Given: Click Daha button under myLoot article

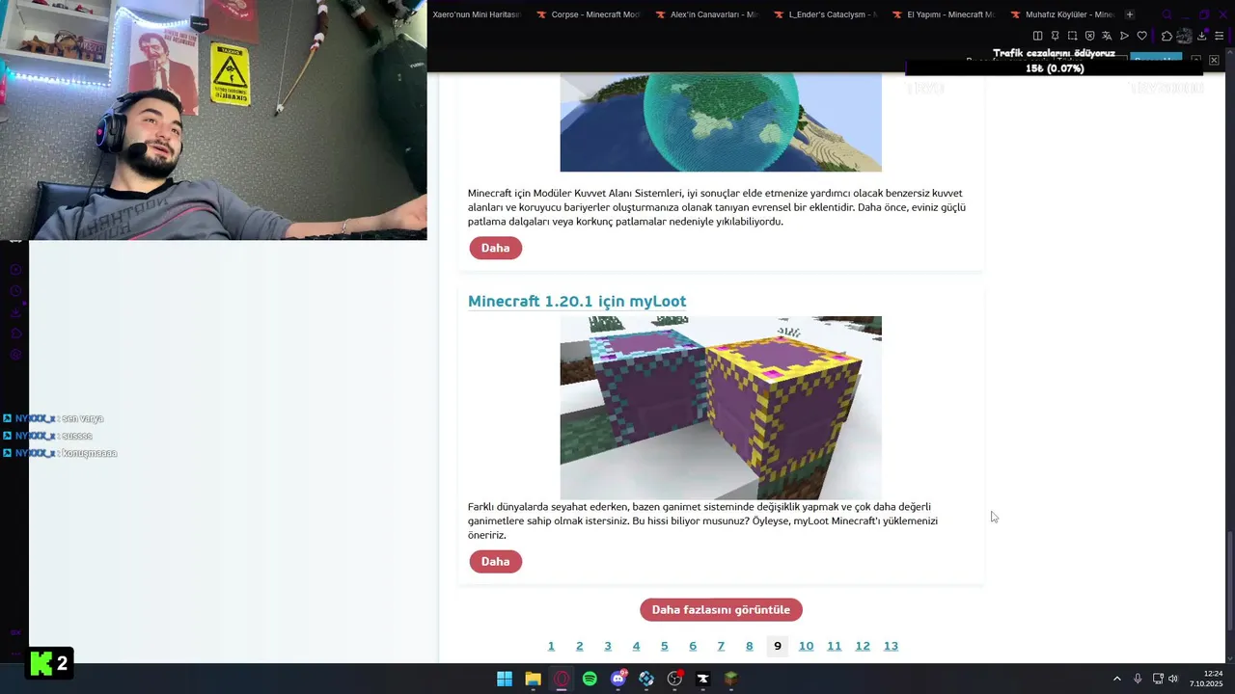Looking at the screenshot, I should (x=495, y=561).
